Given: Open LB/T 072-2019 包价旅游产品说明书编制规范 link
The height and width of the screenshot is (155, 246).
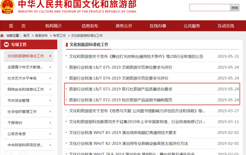Looking at the screenshot, I should [x=121, y=100].
